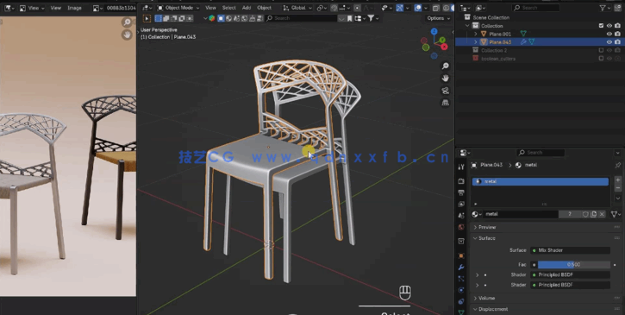The width and height of the screenshot is (625, 315).
Task: Select the tweak select tool icon
Action: click(147, 18)
